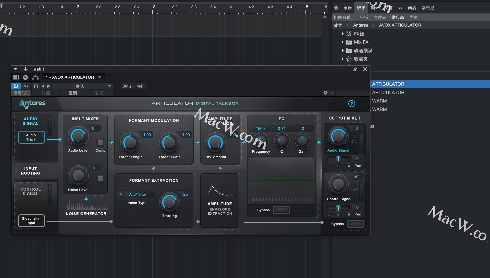The height and width of the screenshot is (278, 490).
Task: Click the Control Signal Pan slider
Action: (338, 208)
